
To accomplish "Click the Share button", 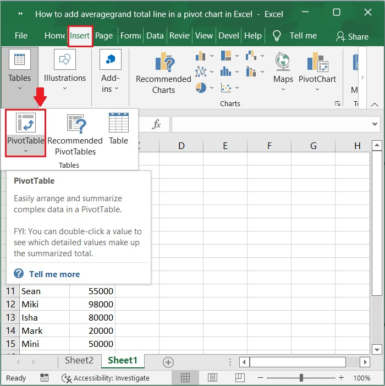I will point(352,37).
